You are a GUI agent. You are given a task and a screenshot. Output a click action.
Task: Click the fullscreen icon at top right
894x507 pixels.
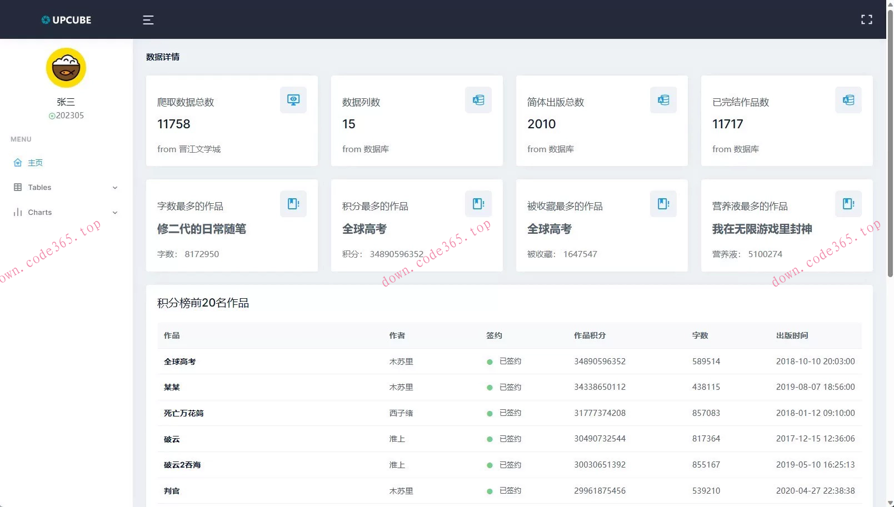(866, 19)
